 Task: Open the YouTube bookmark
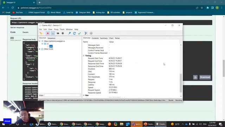click(18, 13)
